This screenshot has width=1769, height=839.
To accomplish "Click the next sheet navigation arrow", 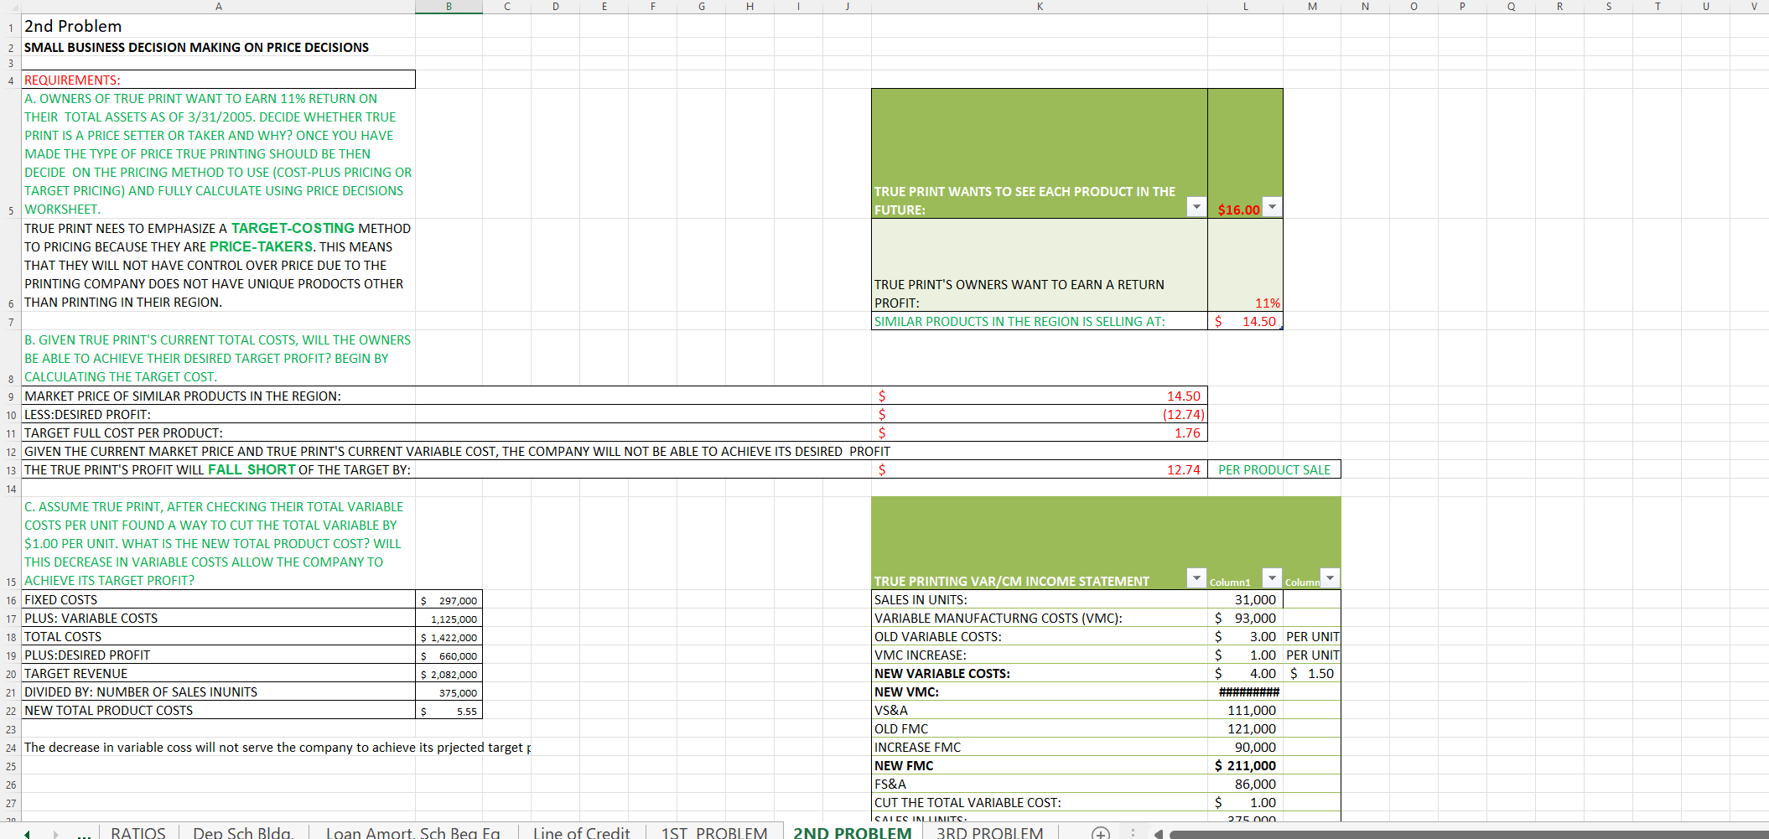I will 56,834.
